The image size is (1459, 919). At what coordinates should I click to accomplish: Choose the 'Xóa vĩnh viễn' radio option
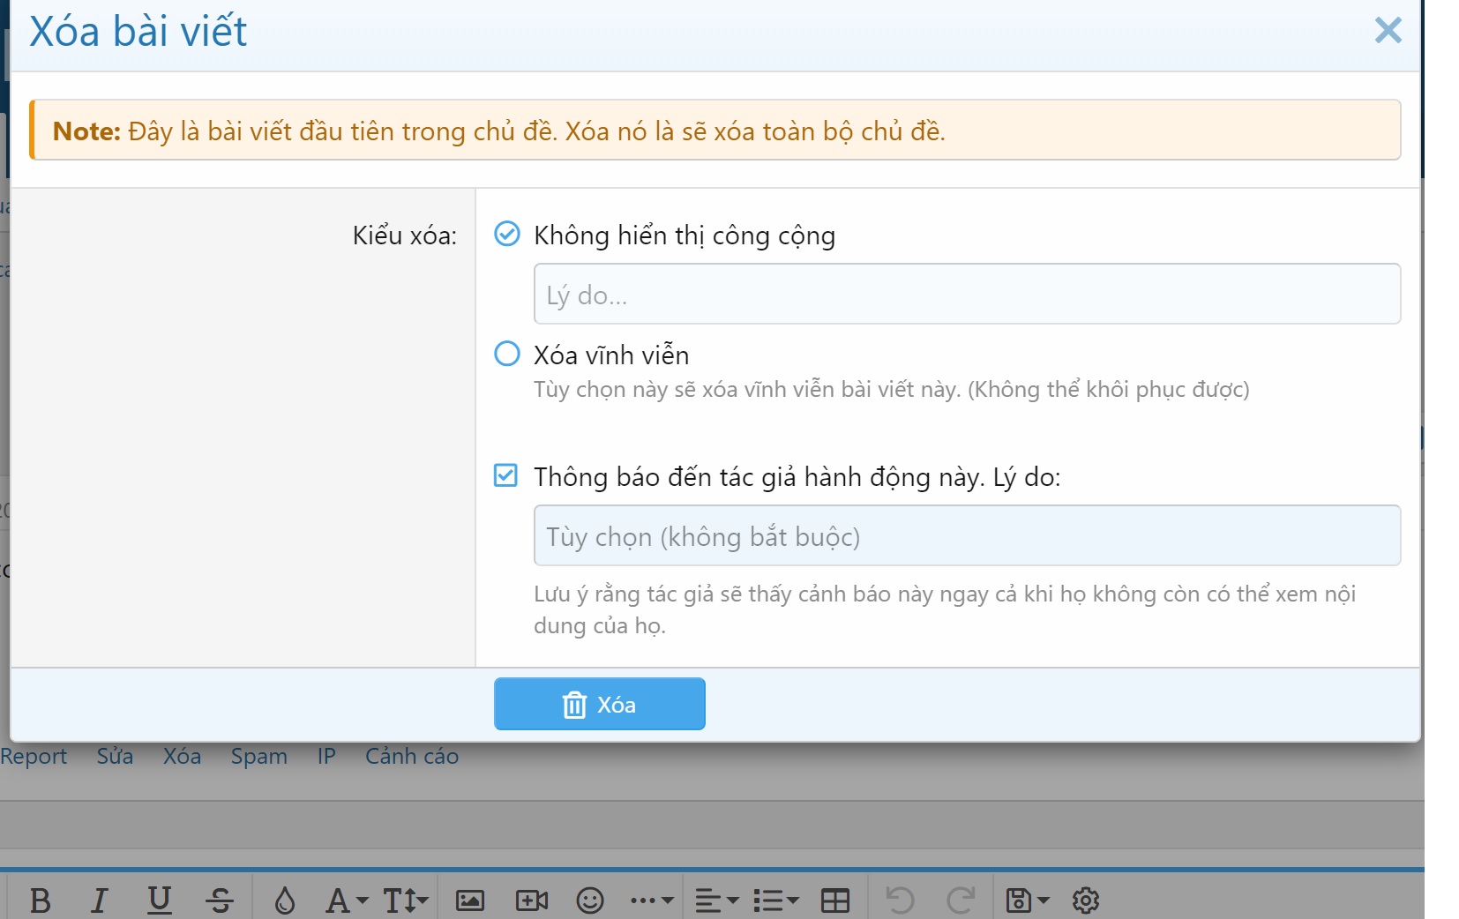[507, 355]
